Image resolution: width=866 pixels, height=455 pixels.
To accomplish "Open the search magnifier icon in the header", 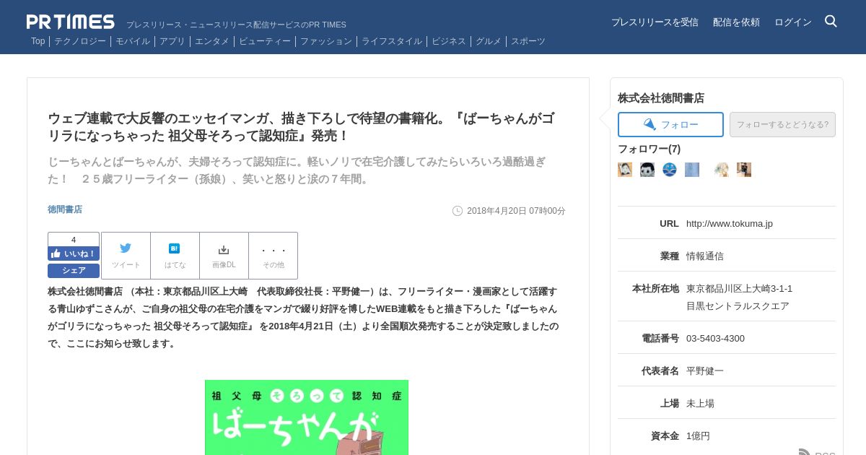I will pos(831,21).
